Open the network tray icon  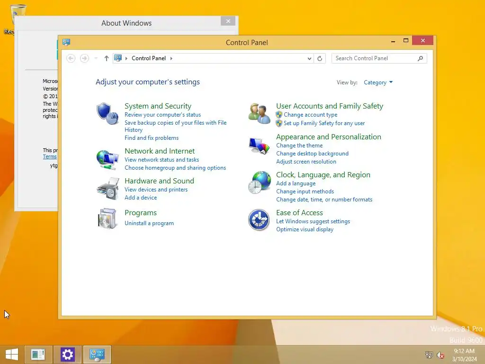point(429,355)
